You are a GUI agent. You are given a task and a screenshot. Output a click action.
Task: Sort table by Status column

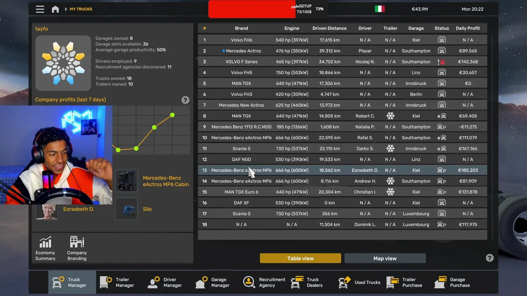pos(441,28)
